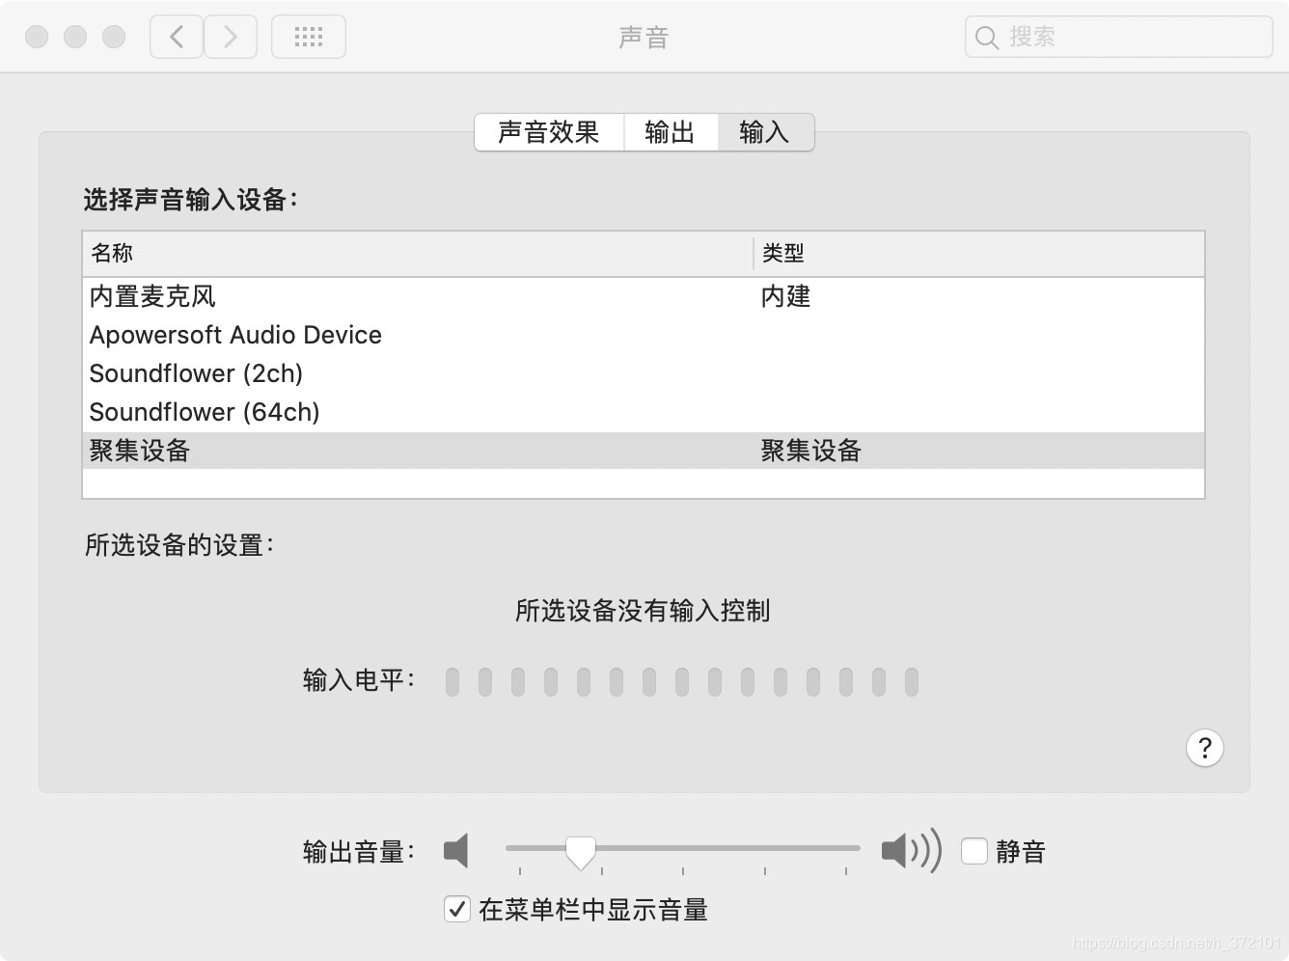Enable the 静音 mute checkbox
This screenshot has width=1289, height=961.
(974, 851)
